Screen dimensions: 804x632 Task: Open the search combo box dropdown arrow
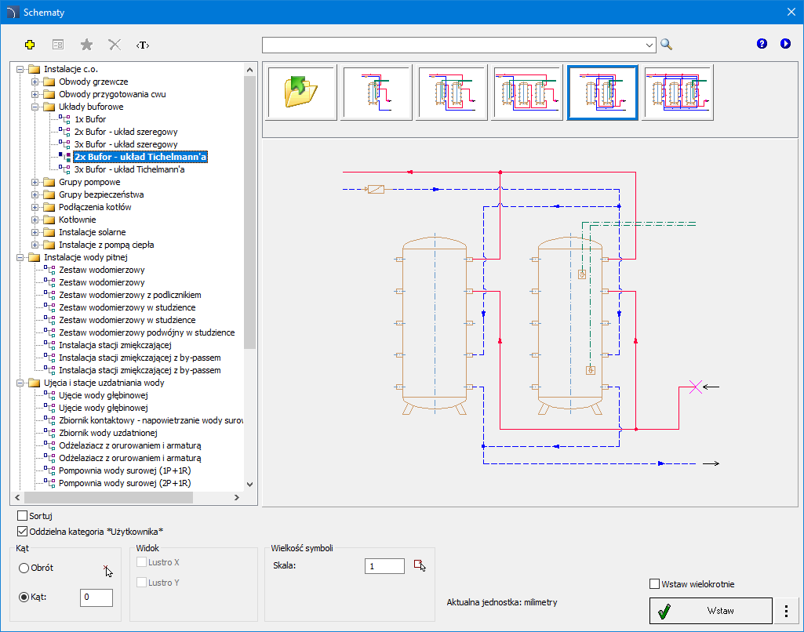(x=649, y=45)
